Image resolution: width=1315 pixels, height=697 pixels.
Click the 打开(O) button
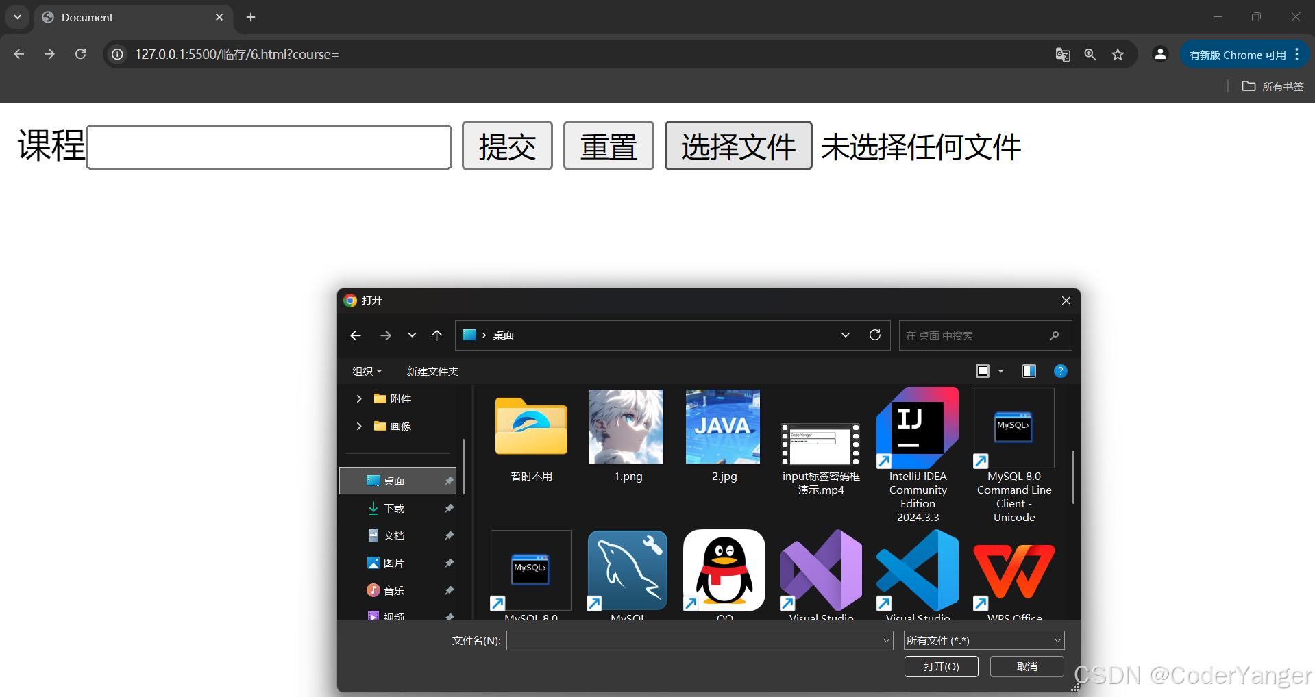[941, 666]
